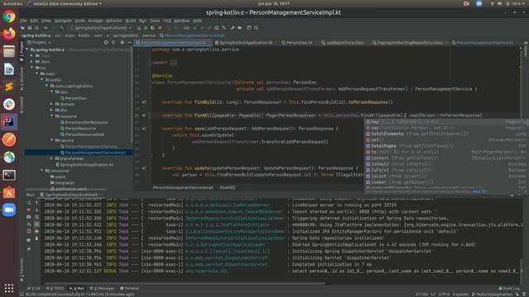Select isEmpty in completion popup
Viewport: 529px width, 297px height.
pyautogui.click(x=446, y=164)
